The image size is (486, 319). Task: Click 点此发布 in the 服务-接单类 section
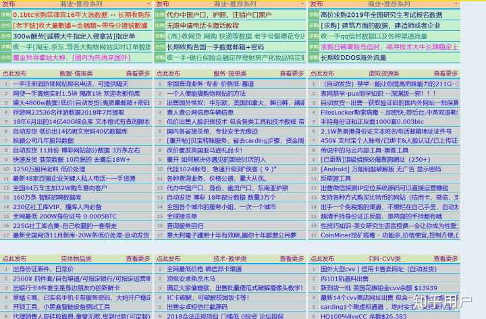(168, 74)
